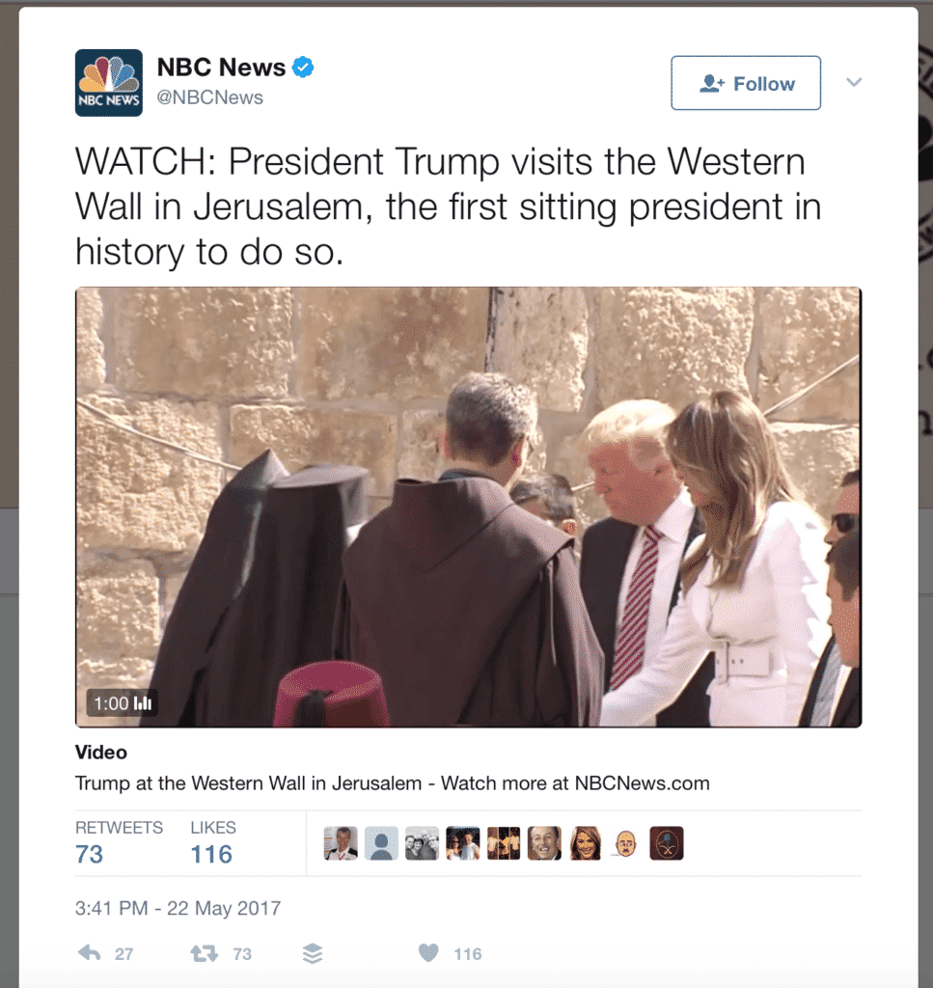Follow the NBC News account
933x988 pixels.
746,83
